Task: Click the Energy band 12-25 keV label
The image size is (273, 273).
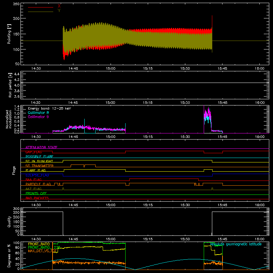Action: [x=49, y=109]
